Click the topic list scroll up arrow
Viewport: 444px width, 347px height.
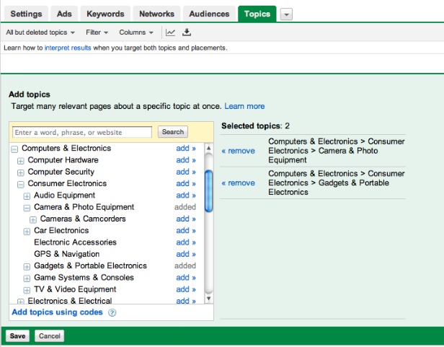click(209, 148)
